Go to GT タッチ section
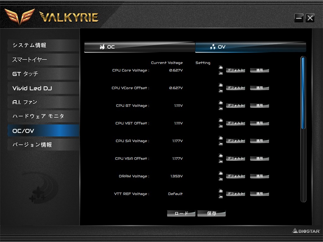The image size is (323, 242). (44, 74)
